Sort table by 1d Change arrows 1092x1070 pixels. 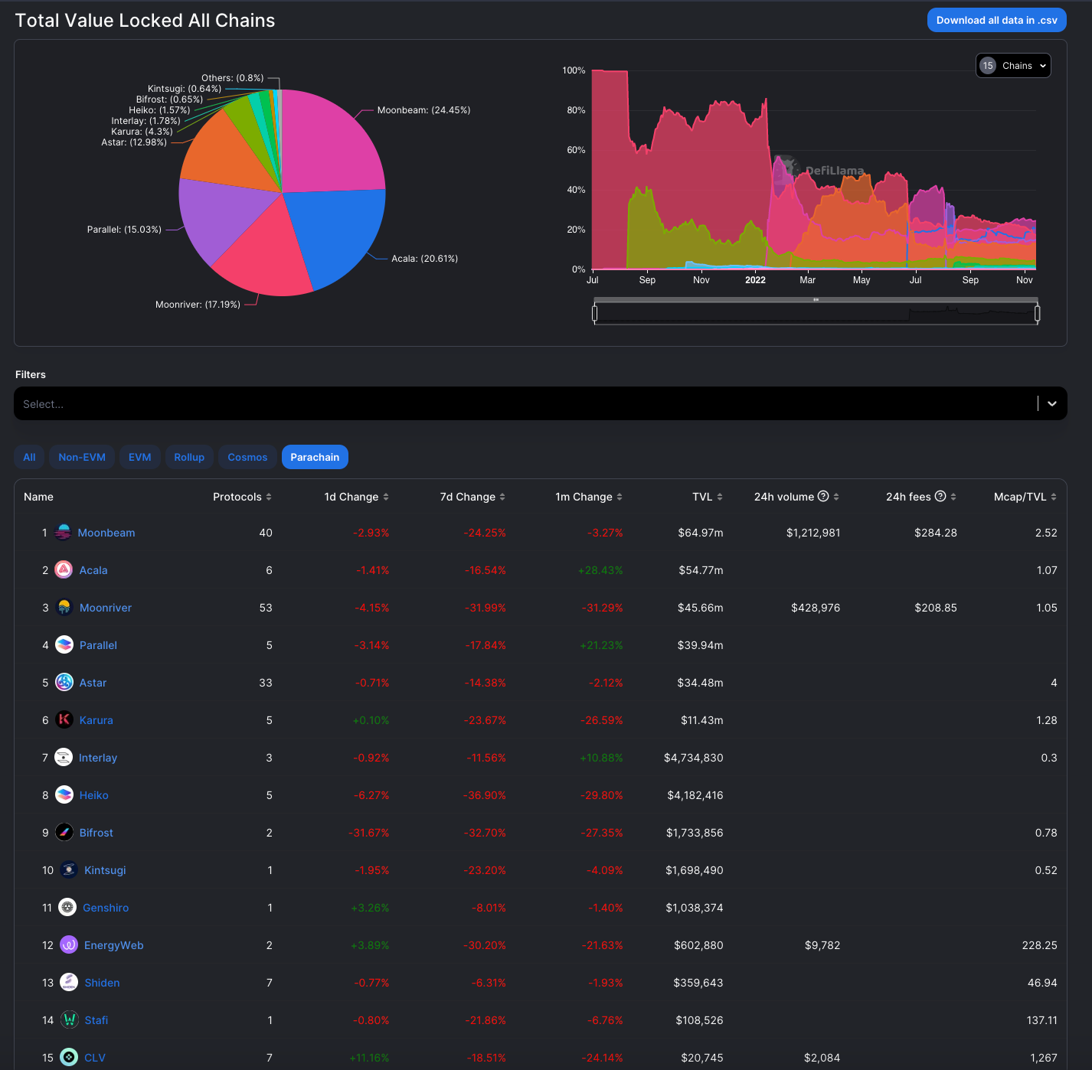(386, 497)
